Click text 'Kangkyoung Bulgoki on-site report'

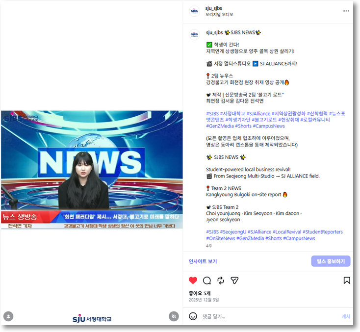tap(243, 195)
